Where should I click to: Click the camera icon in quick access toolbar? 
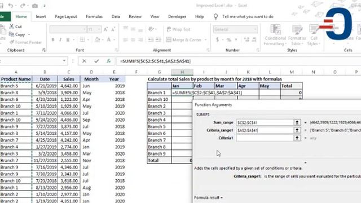(x=35, y=6)
